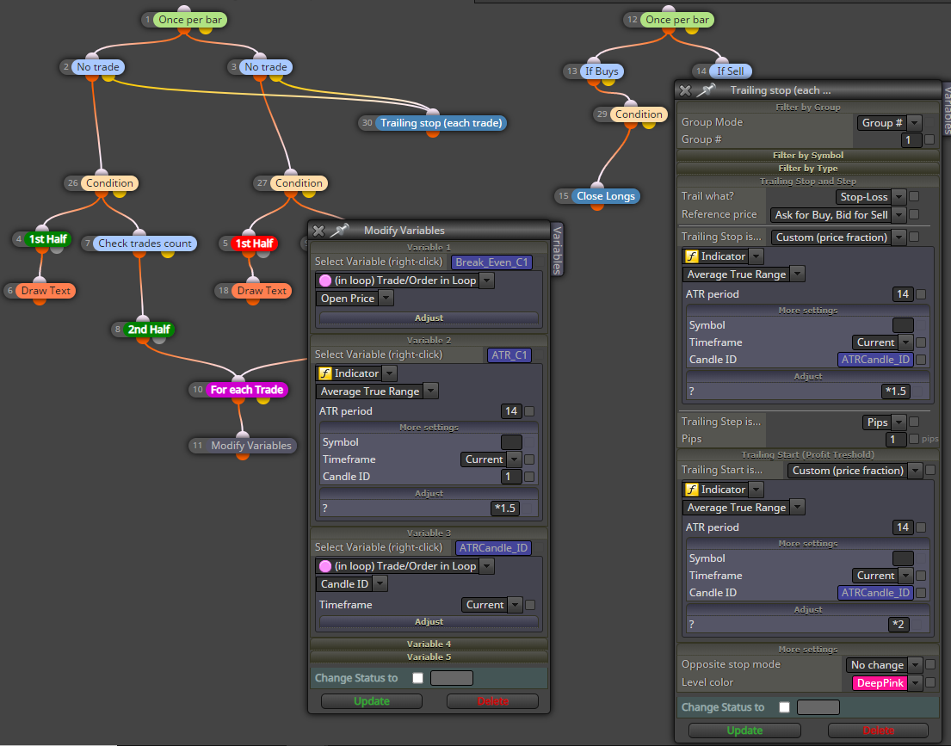Select the For each Trade node
Viewport: 951px width, 746px height.
pyautogui.click(x=246, y=390)
